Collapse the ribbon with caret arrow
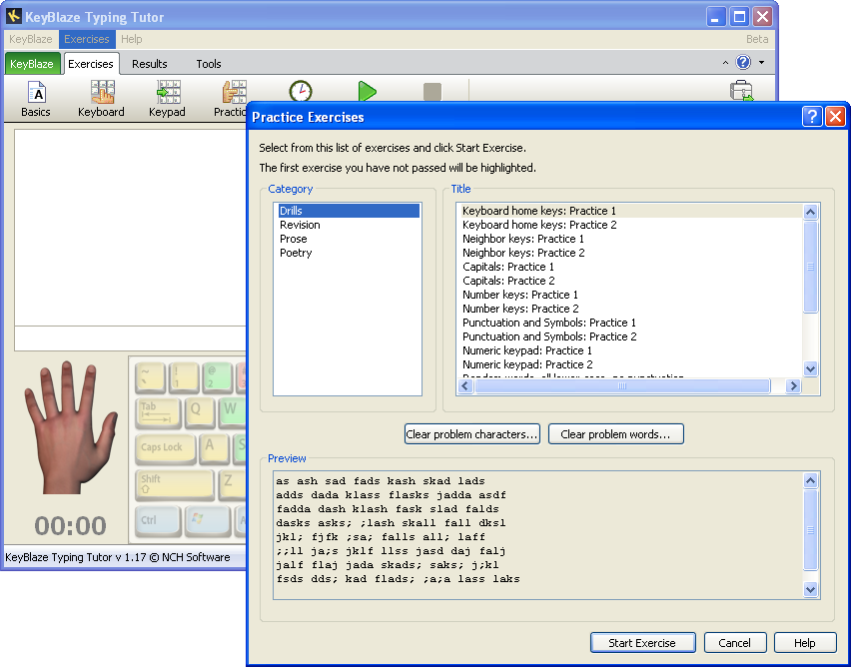The image size is (851, 667). point(725,63)
